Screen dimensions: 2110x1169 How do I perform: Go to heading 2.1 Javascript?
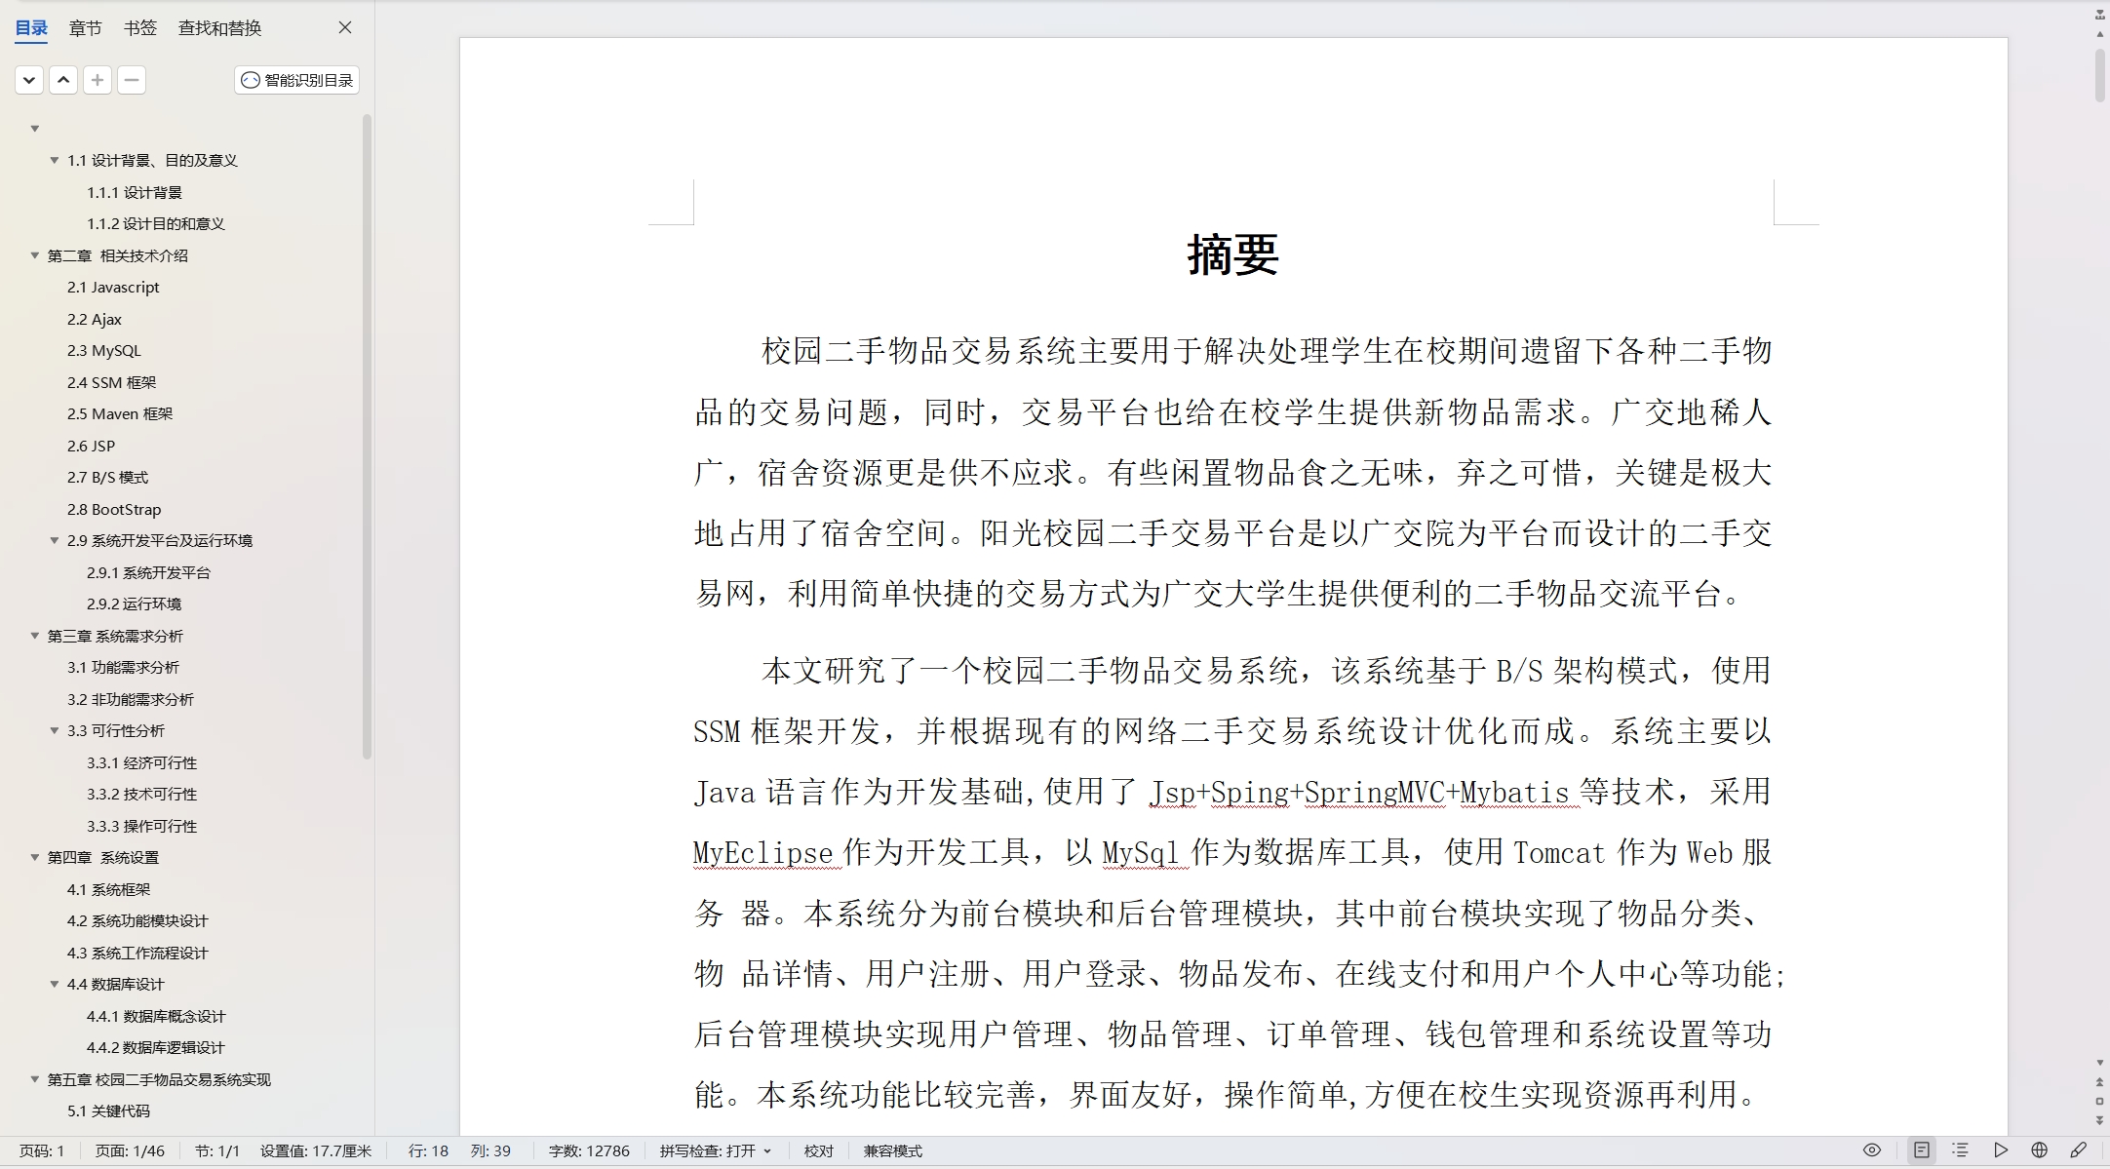[113, 287]
